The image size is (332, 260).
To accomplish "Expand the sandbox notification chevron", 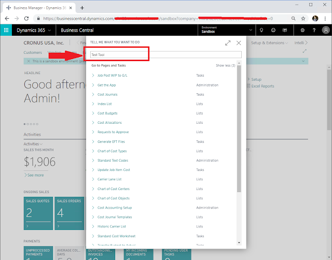I will [303, 61].
